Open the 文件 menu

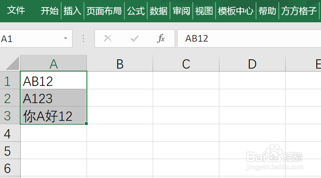(16, 11)
